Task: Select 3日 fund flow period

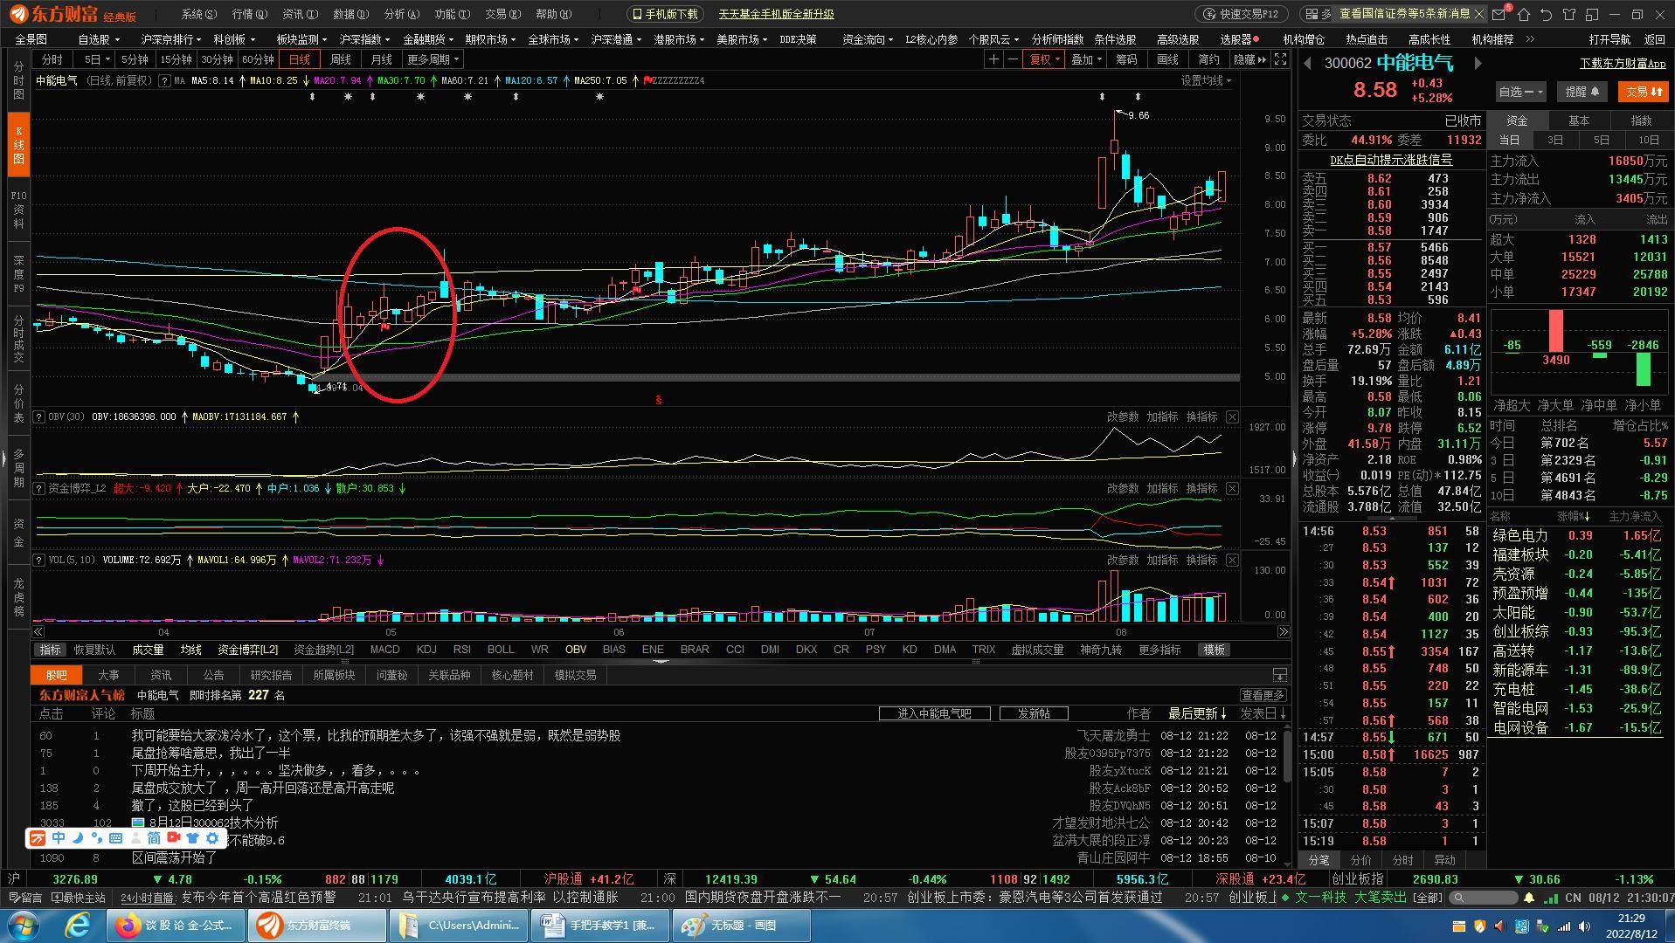Action: point(1555,140)
